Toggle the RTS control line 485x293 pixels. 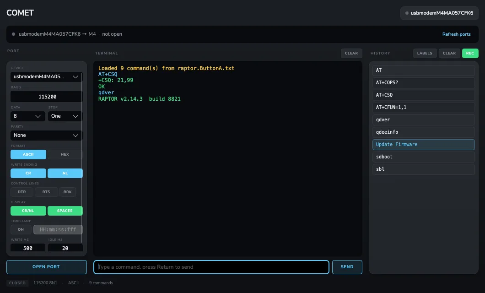point(46,192)
